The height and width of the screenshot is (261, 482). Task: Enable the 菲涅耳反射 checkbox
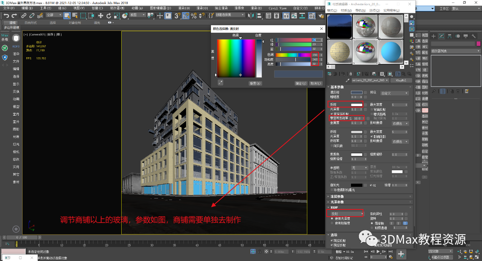[x=331, y=114]
